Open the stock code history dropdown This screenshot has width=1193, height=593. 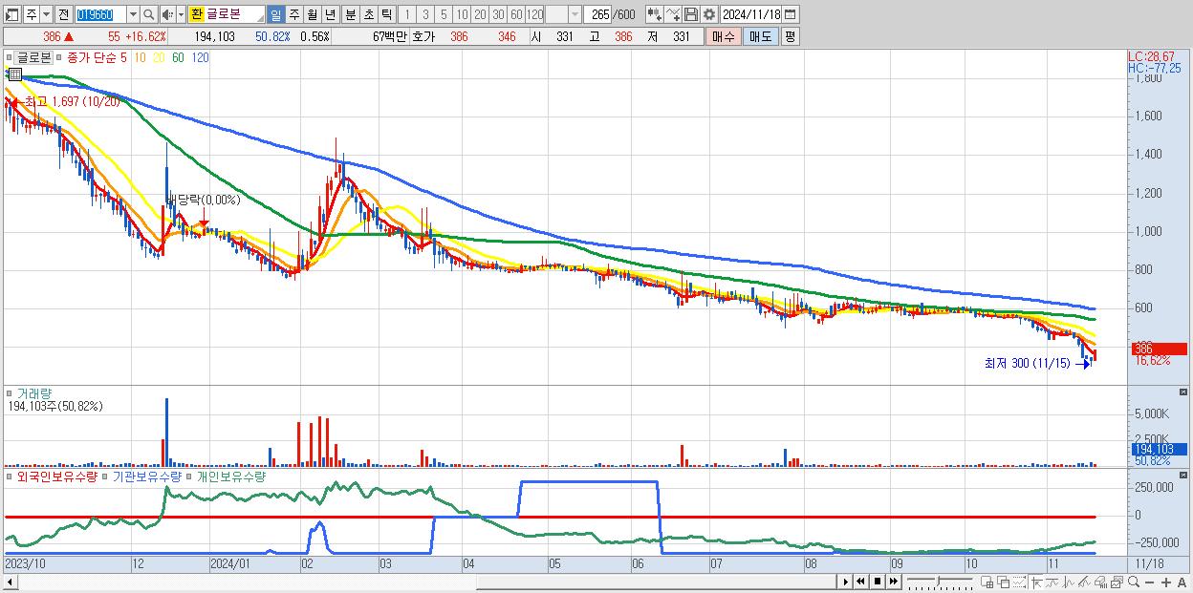tap(133, 14)
